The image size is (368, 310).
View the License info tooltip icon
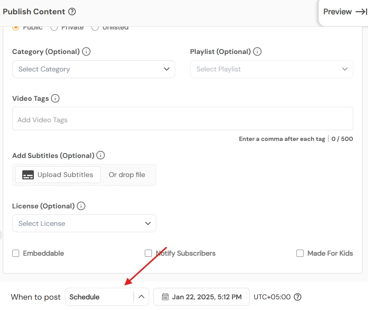[x=81, y=206]
